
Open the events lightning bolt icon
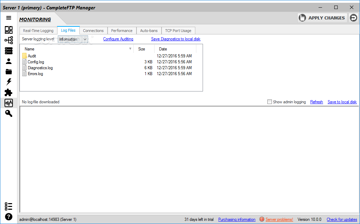[x=9, y=82]
